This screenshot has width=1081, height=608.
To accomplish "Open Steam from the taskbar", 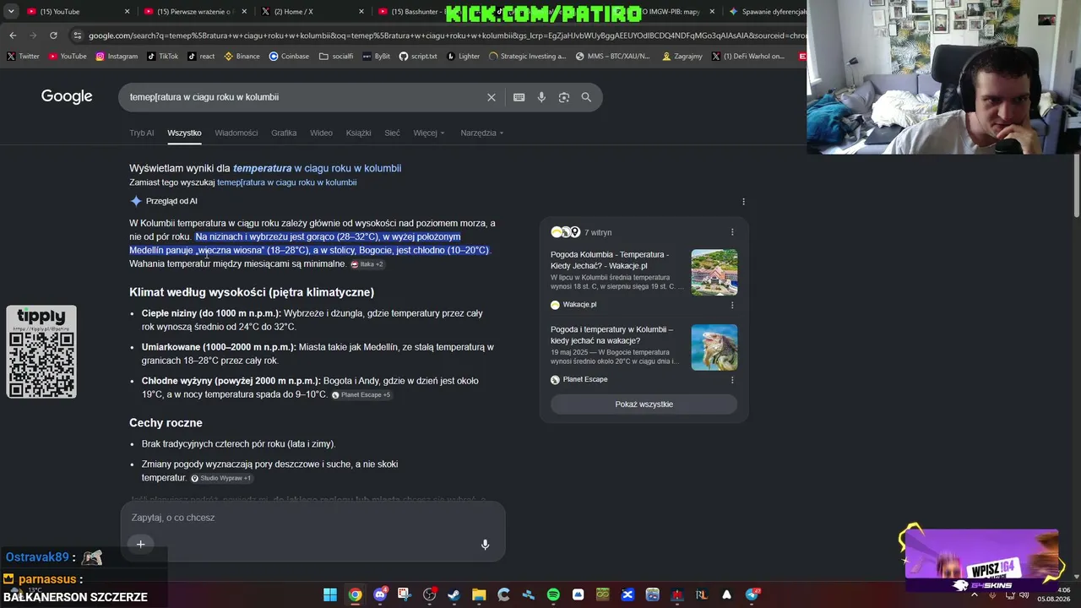I will [x=454, y=594].
